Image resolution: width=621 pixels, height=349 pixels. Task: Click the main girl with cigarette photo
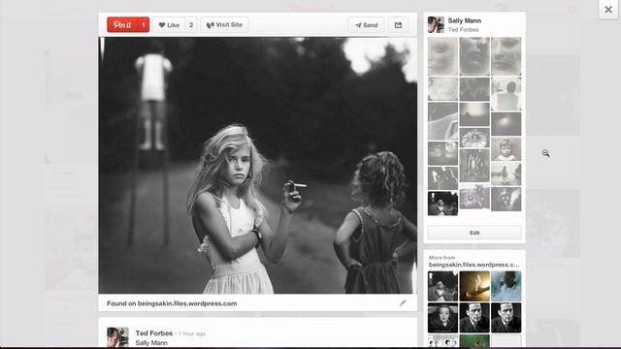[258, 166]
